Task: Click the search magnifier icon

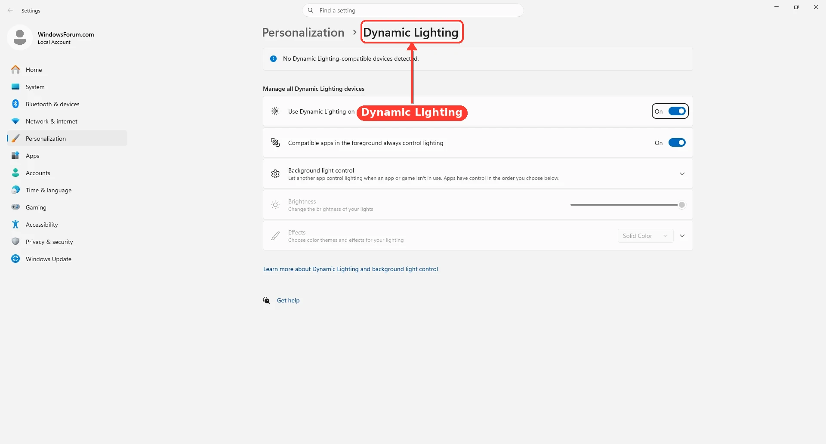Action: click(x=311, y=10)
